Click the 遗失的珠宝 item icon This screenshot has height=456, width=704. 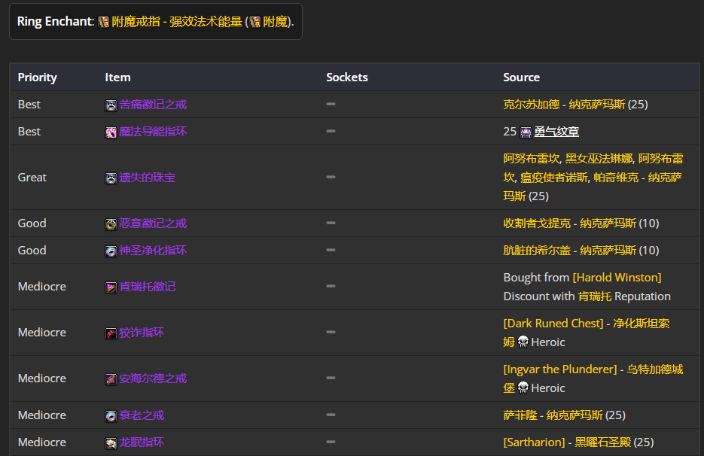point(111,178)
